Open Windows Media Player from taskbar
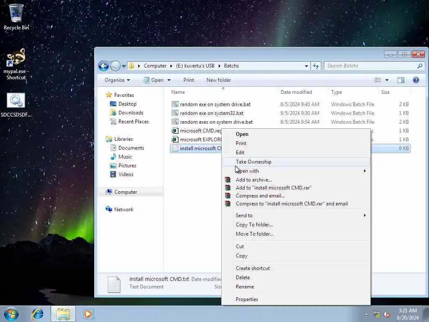Screen dimensions: 429x322 click(88, 314)
